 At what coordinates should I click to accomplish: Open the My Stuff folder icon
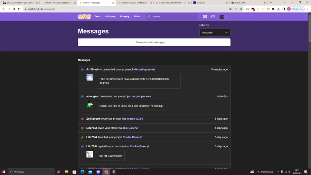(x=213, y=17)
